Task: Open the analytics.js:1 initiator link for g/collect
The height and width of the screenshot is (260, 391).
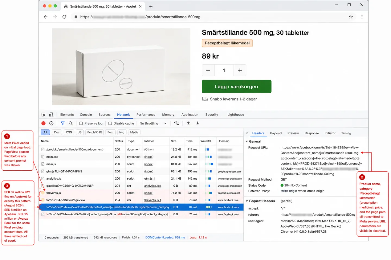Action: 153,186
